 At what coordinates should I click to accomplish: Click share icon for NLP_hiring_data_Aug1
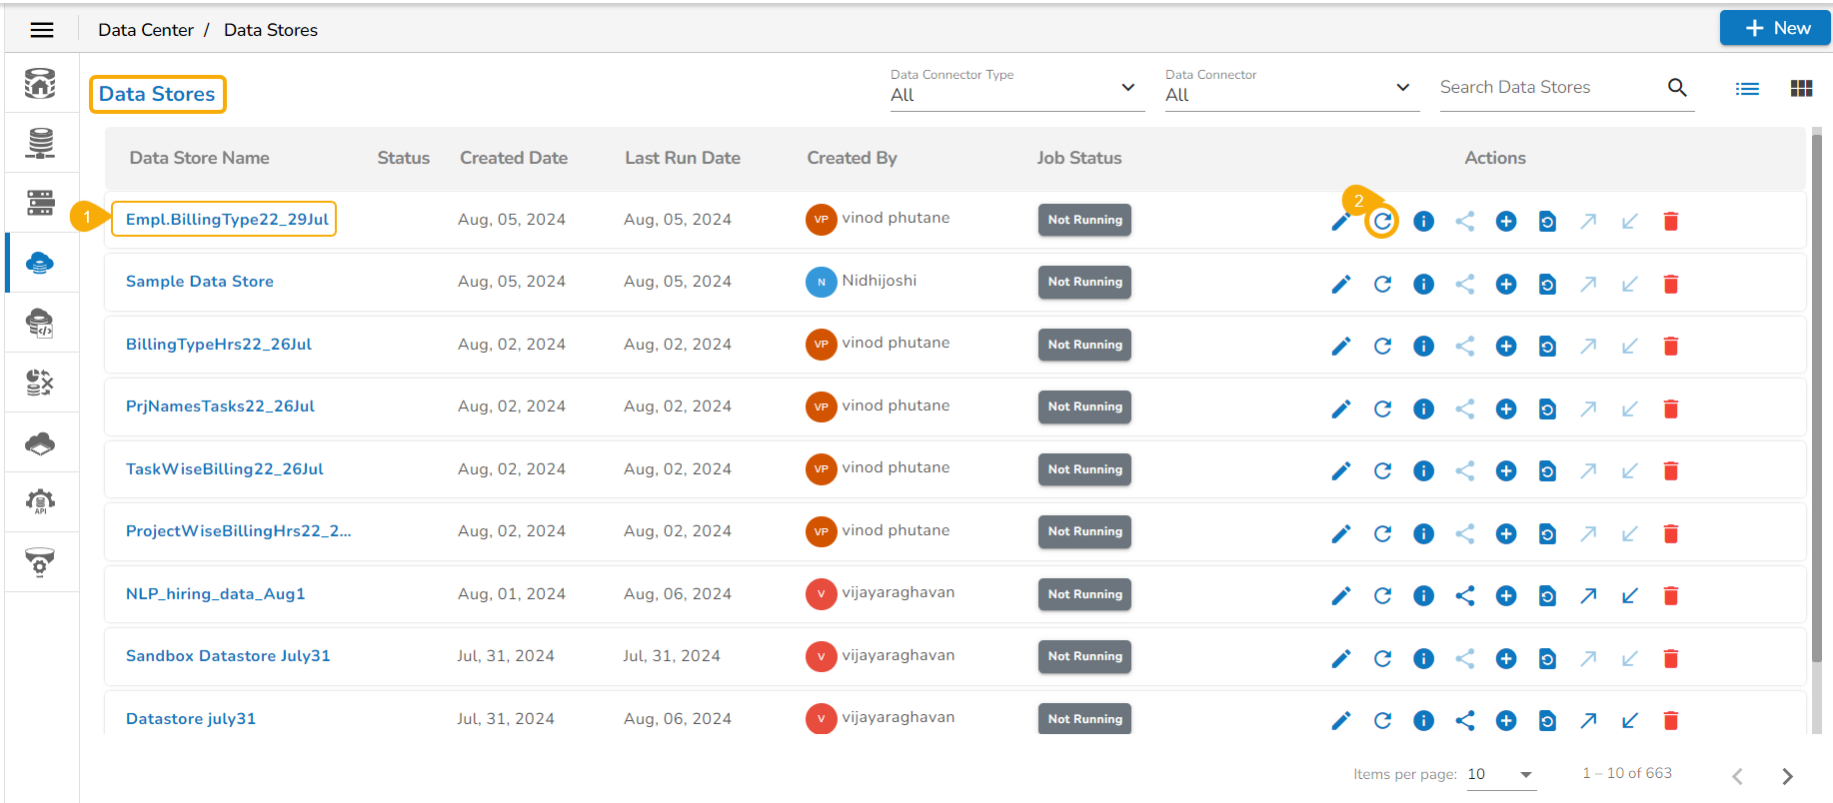click(1465, 596)
